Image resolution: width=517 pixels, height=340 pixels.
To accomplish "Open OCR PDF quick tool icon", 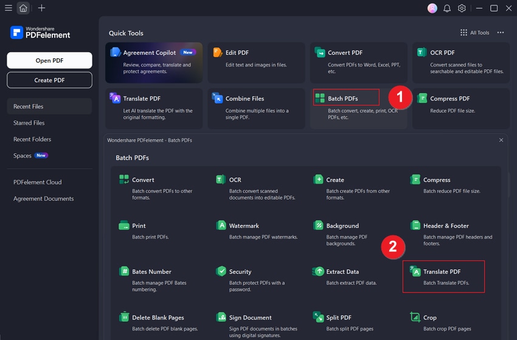I will [422, 52].
